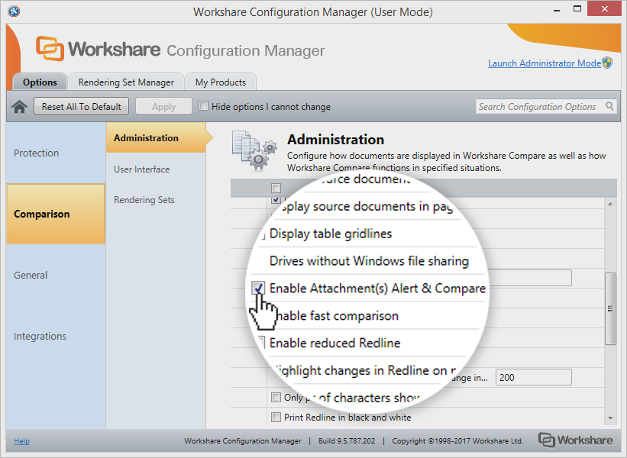Open the User Interface subcategory
This screenshot has height=458, width=627.
(x=156, y=169)
